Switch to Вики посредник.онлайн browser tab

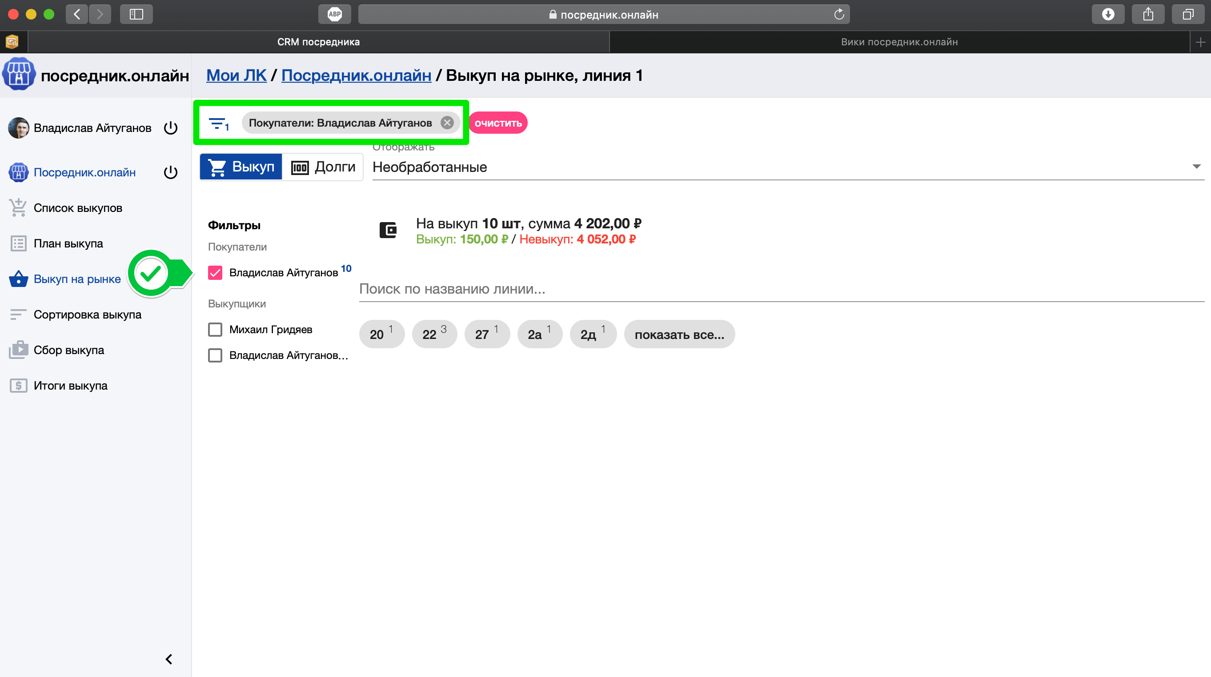(899, 42)
